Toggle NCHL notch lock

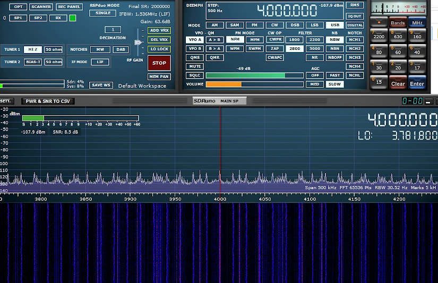355,75
